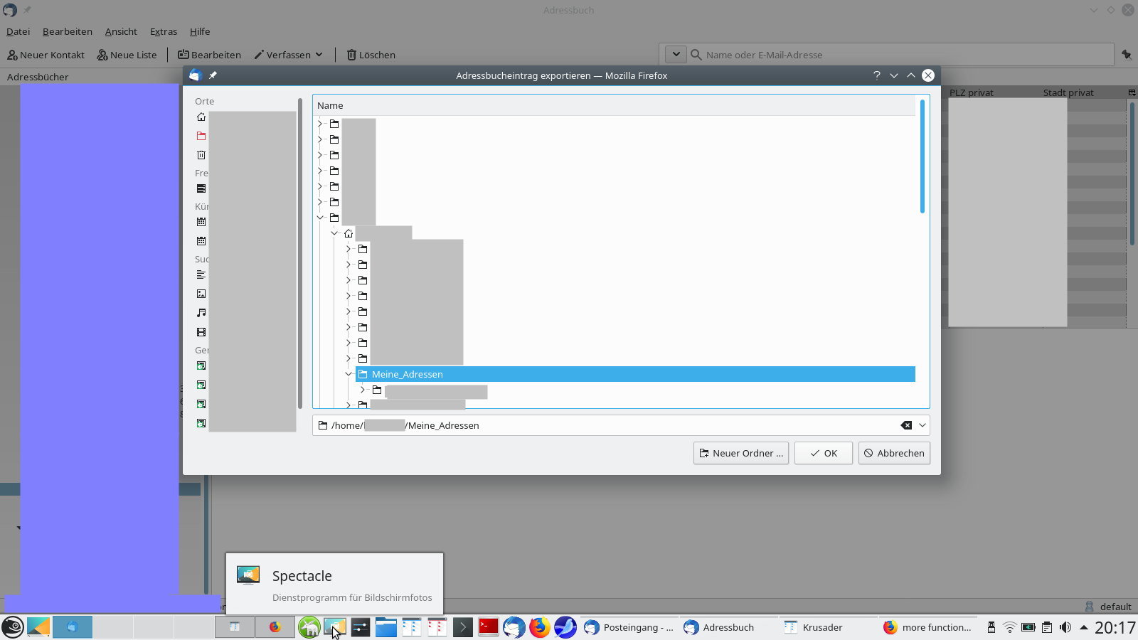Click Löschen in the Adressbuch toolbar
Screen dimensions: 1138x640
371,55
